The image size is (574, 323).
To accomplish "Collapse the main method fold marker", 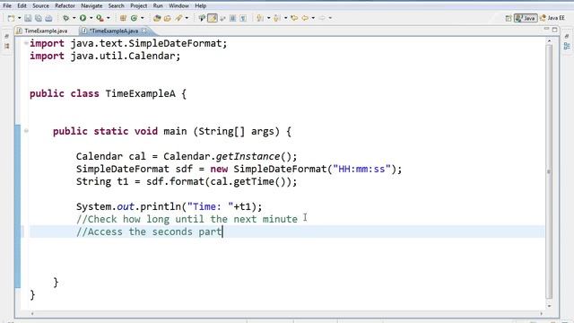I will pos(26,131).
